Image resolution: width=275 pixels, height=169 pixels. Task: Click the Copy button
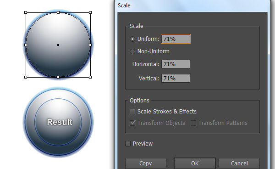coord(146,163)
